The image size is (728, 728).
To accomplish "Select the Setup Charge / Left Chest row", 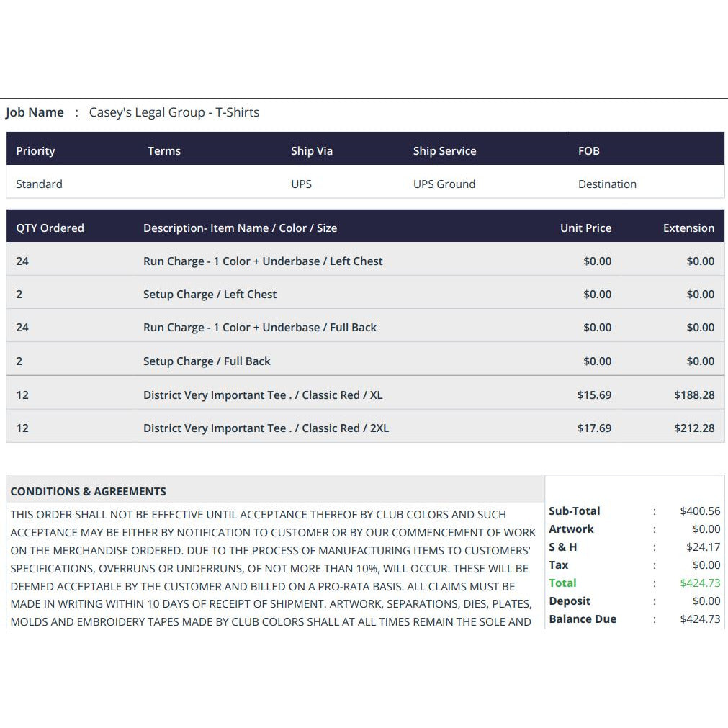I will tap(365, 295).
